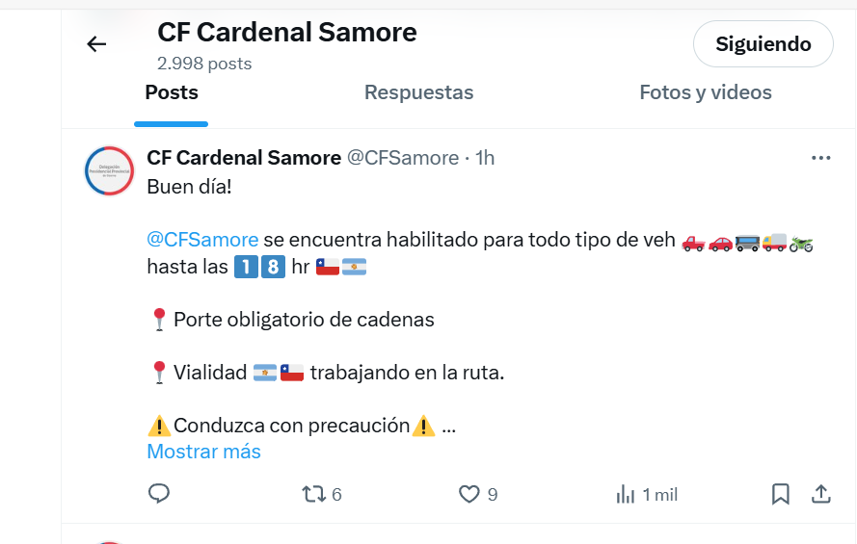Image resolution: width=857 pixels, height=544 pixels.
Task: View post analytics showing 1 mil
Action: tap(647, 495)
